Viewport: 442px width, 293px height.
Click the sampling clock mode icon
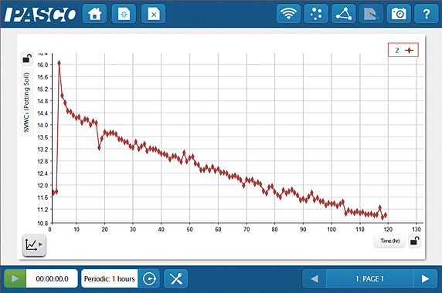(149, 278)
